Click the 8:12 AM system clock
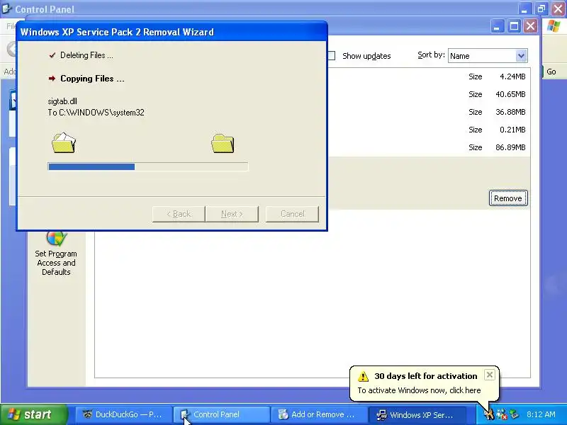 (x=541, y=414)
